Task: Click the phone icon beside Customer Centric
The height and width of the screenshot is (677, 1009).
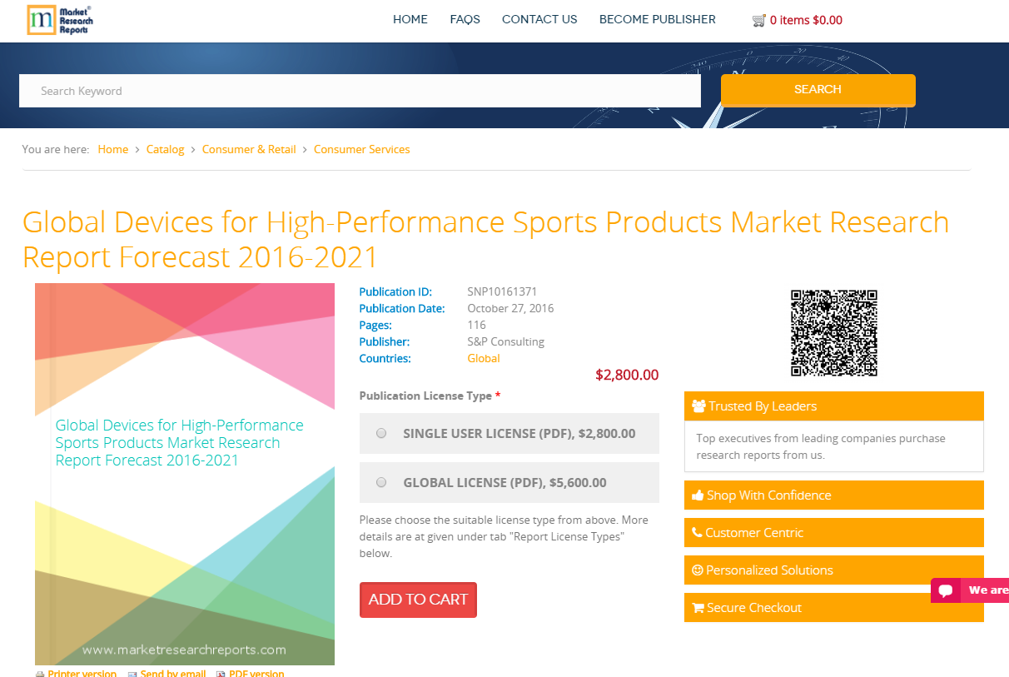Action: [697, 533]
